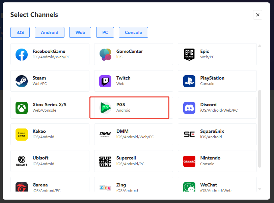The width and height of the screenshot is (274, 203).
Task: Select the GameCenter channel name
Action: [x=130, y=51]
